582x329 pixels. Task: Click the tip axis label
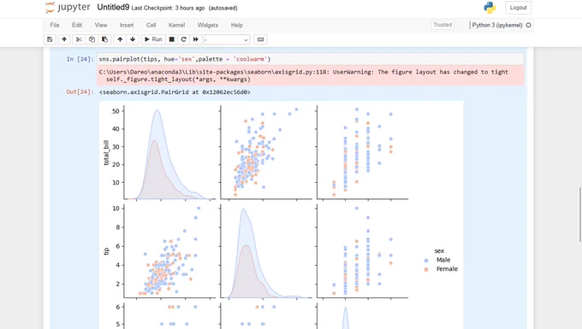point(106,251)
